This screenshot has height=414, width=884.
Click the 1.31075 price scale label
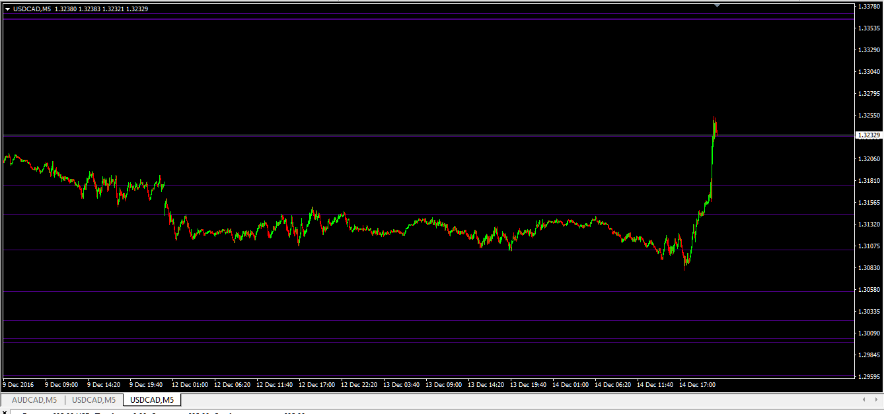coord(868,246)
